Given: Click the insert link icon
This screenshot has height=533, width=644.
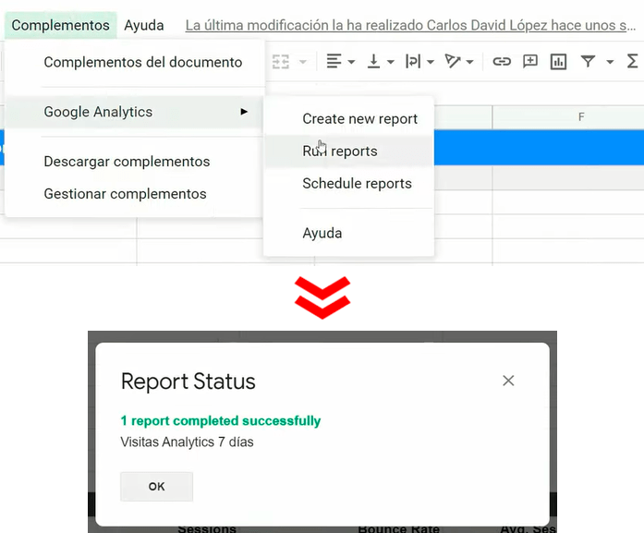Looking at the screenshot, I should pyautogui.click(x=502, y=62).
